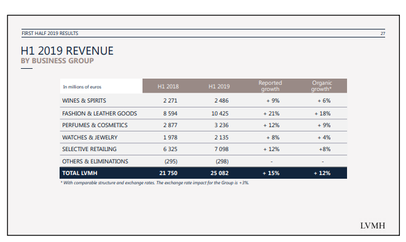The image size is (406, 242).
Task: Select the H1 2018 column header
Action: pos(168,87)
